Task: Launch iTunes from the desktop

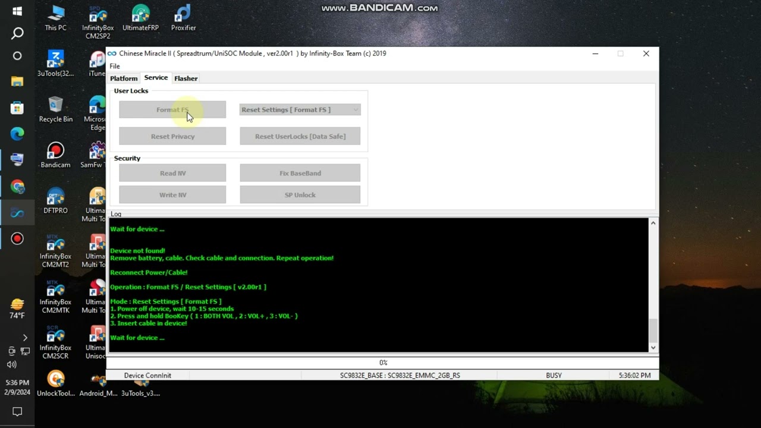Action: (x=97, y=61)
